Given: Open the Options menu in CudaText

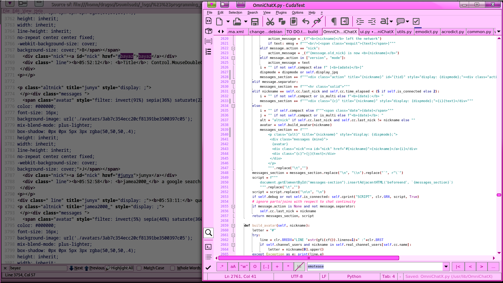Looking at the screenshot, I should coord(298,13).
